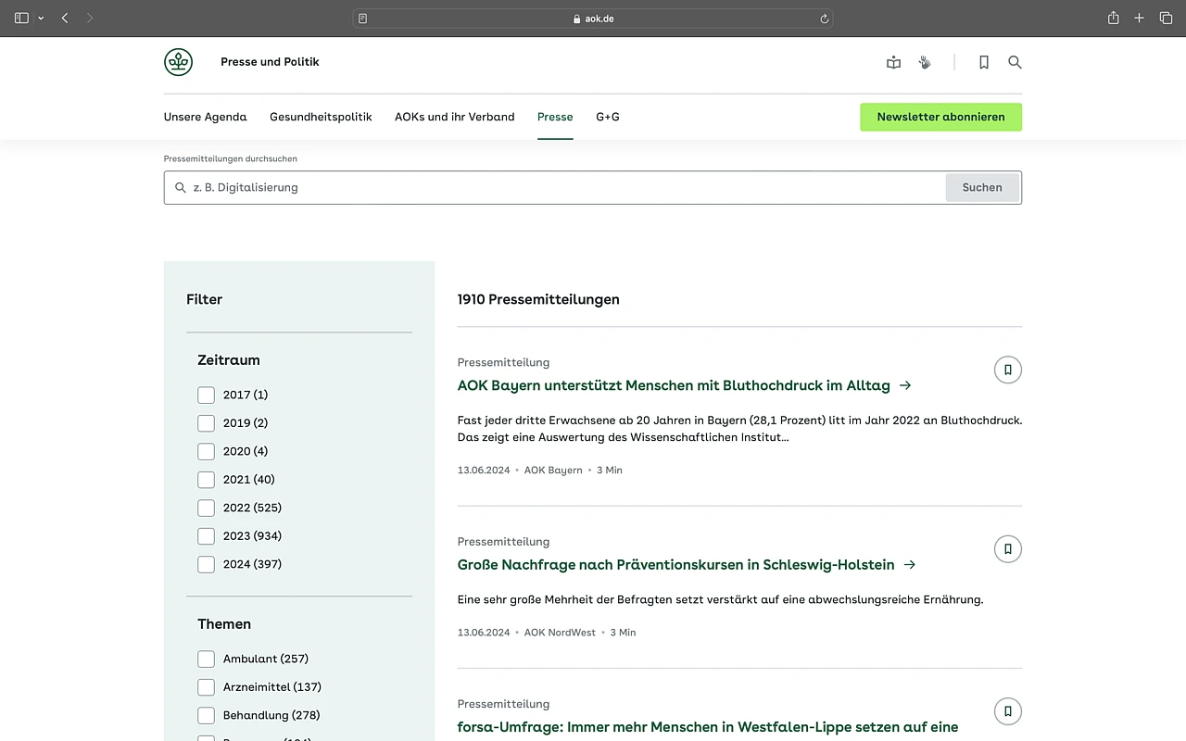This screenshot has width=1186, height=741.
Task: Enable the 2022 (525) year filter
Action: 206,508
